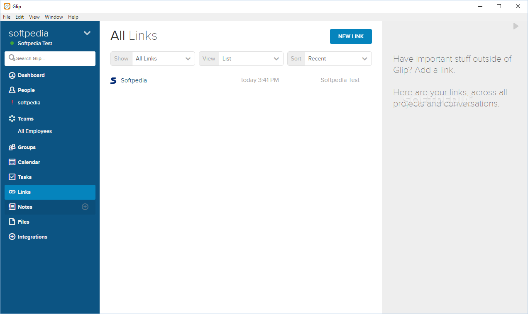Click the 'Sort' filter label

coord(296,58)
